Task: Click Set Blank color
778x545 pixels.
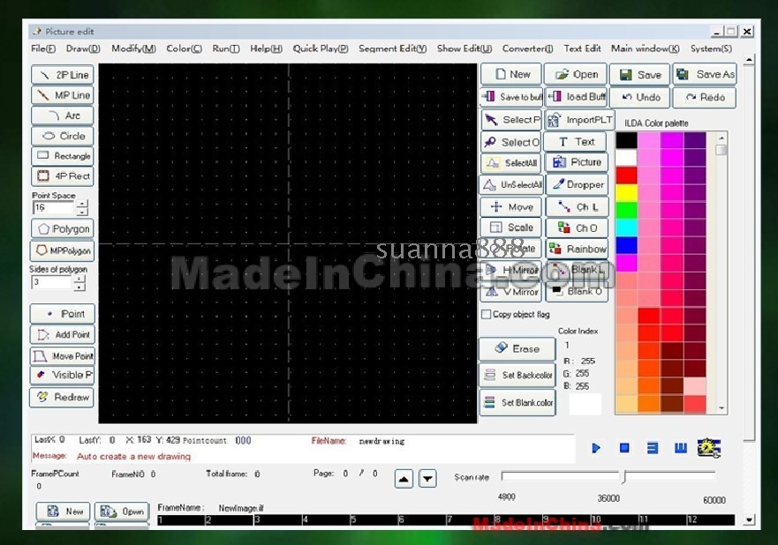Action: (x=517, y=403)
